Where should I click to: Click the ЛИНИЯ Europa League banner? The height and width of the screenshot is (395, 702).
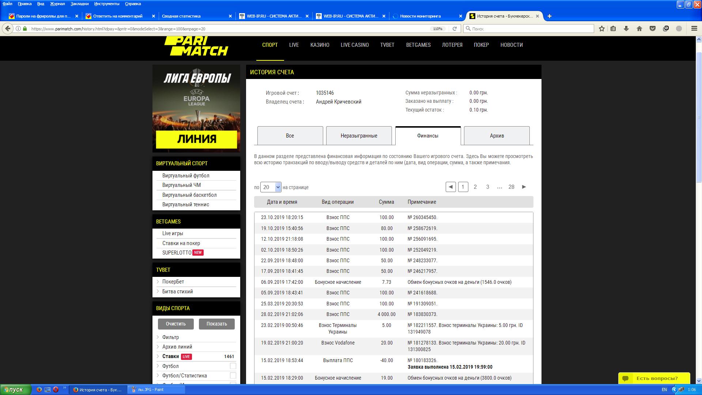click(196, 109)
